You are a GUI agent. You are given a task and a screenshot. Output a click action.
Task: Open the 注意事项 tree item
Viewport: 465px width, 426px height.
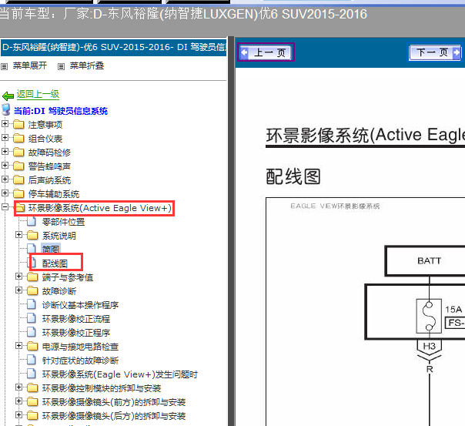(x=45, y=125)
